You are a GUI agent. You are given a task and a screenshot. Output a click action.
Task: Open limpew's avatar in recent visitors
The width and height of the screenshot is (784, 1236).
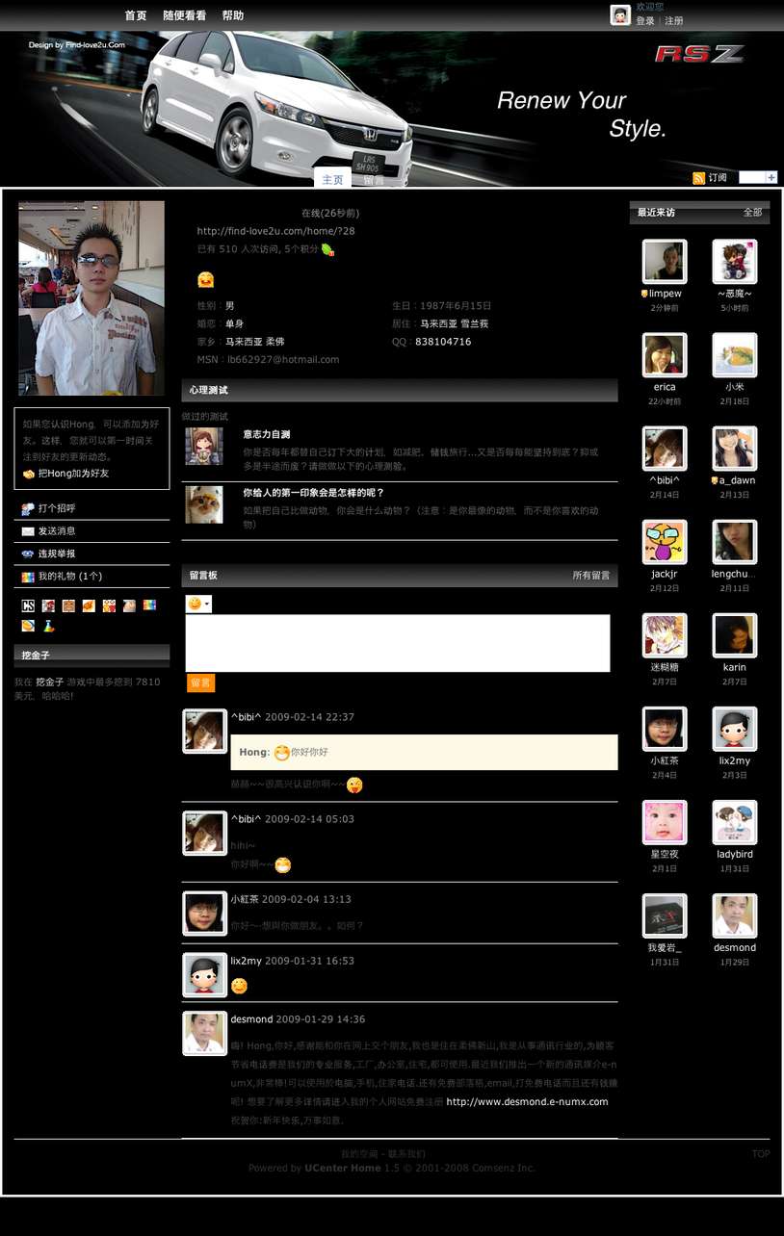tap(665, 262)
